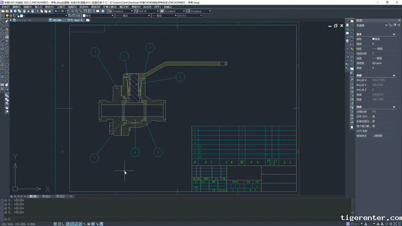
Task: Collapse the 基本 section in properties panel
Action: click(x=394, y=34)
